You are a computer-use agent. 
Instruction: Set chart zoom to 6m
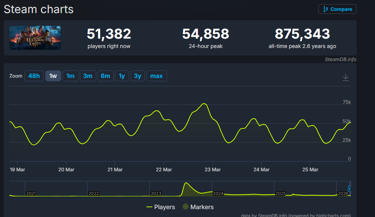coord(105,76)
